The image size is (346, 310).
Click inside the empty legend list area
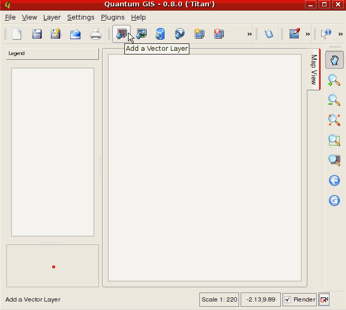[x=52, y=152]
